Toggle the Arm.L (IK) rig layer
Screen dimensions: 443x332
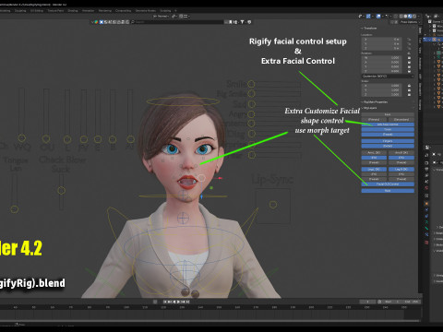click(x=374, y=152)
